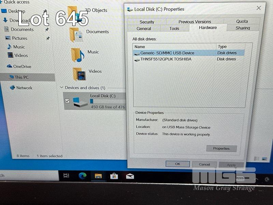Viewport: 273px width, 205px height.
Task: Switch to the Tools tab
Action: click(x=174, y=29)
